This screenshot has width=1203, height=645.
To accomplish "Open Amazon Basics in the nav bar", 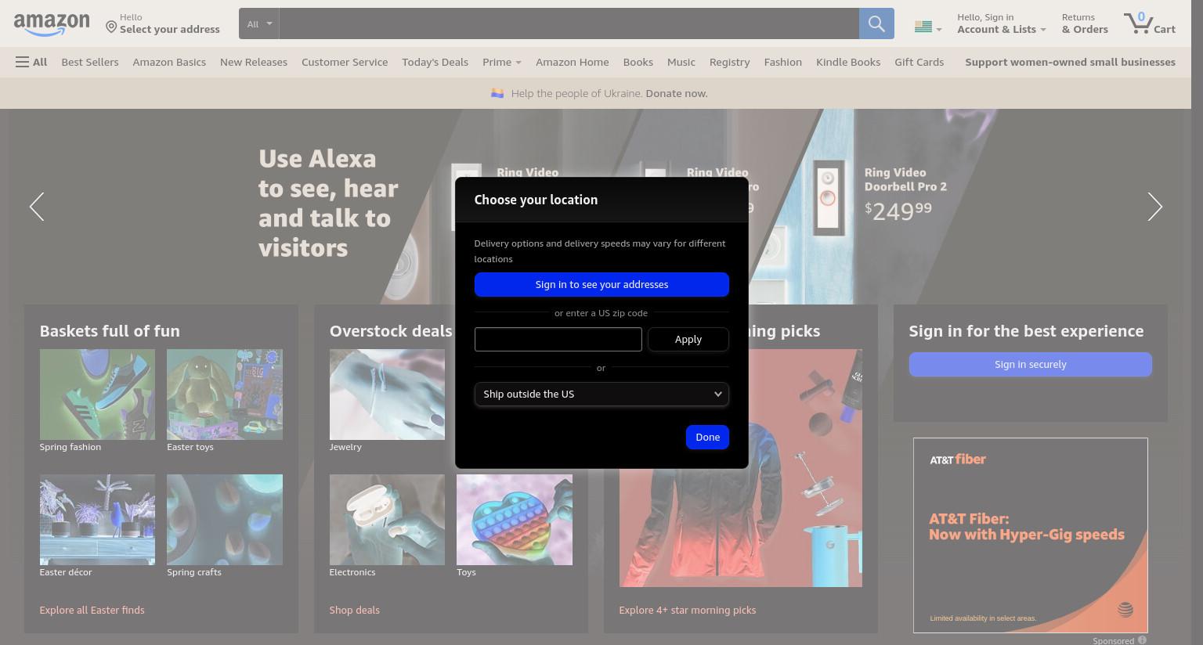I will click(169, 62).
